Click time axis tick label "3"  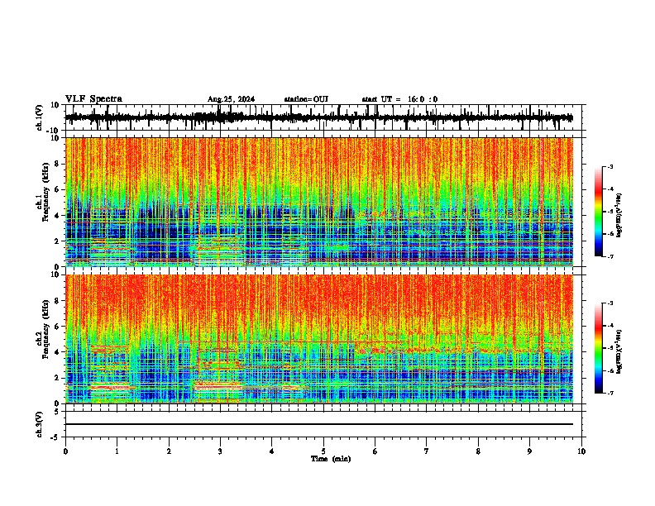[220, 451]
